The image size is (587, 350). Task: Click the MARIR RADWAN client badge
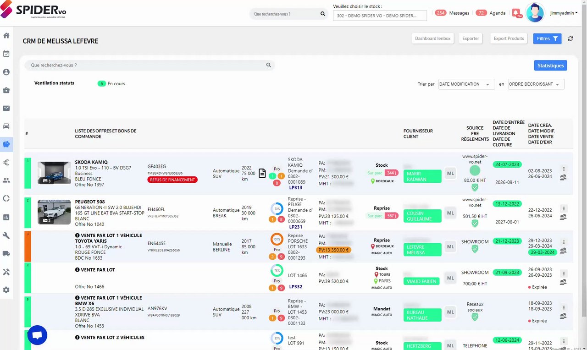[422, 176]
